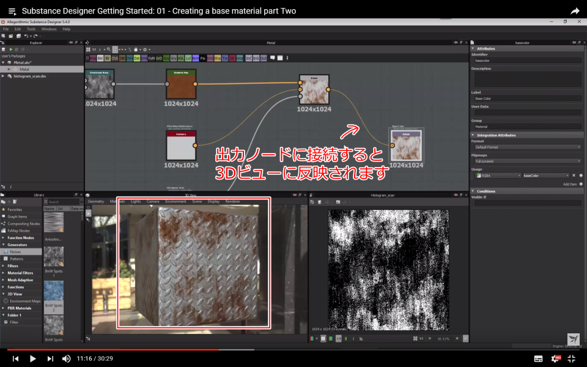Expand the Function Nodes category

coord(4,238)
